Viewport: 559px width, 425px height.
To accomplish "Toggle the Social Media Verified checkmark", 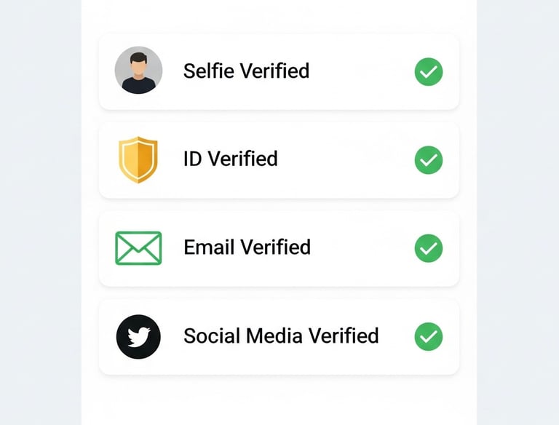I will coord(429,336).
